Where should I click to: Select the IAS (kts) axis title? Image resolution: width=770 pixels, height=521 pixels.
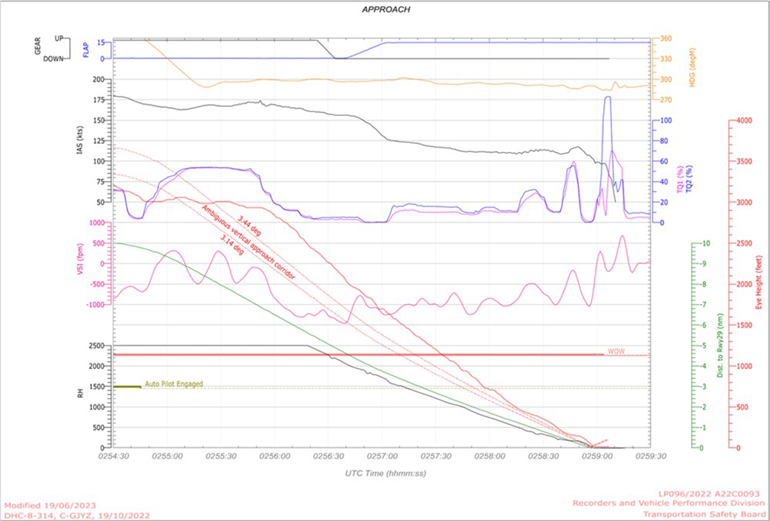pyautogui.click(x=79, y=139)
